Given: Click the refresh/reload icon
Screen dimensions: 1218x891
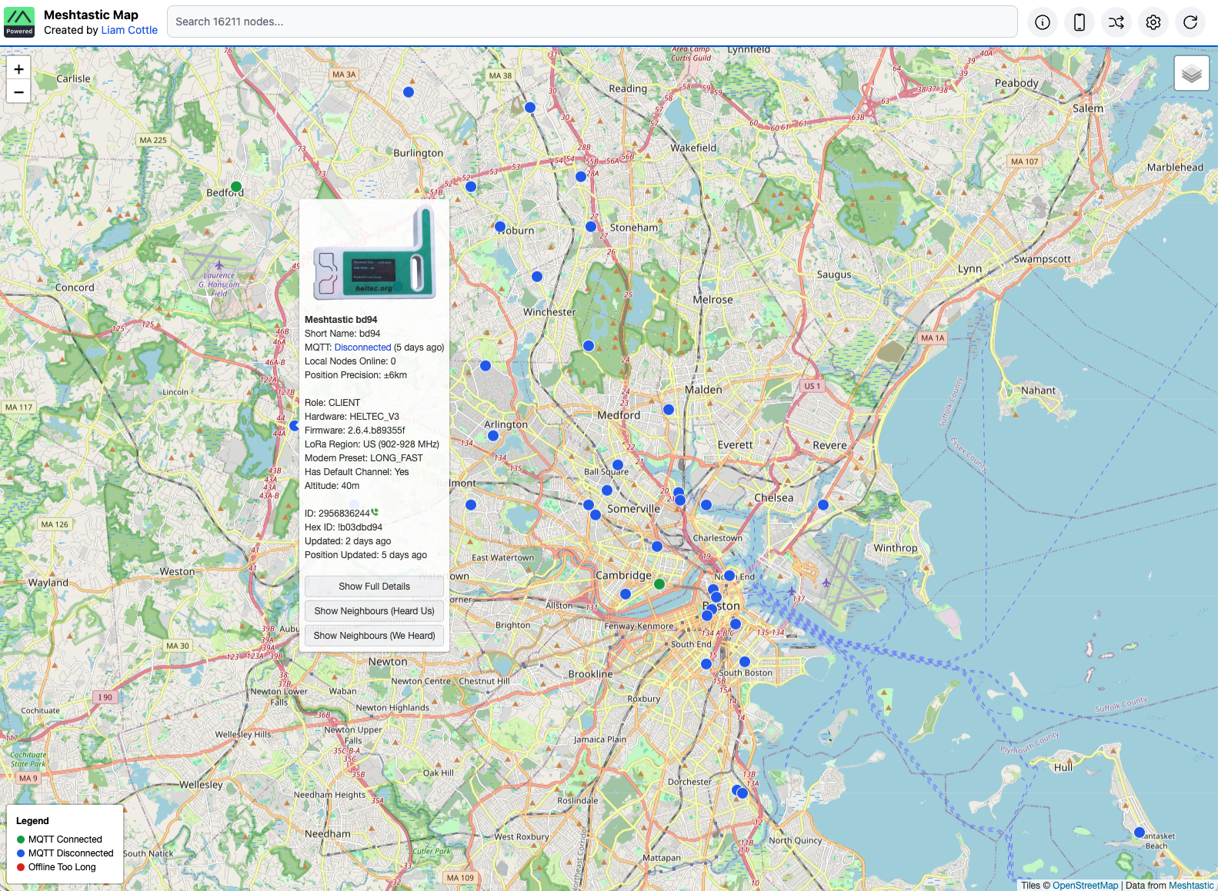Looking at the screenshot, I should pos(1190,22).
